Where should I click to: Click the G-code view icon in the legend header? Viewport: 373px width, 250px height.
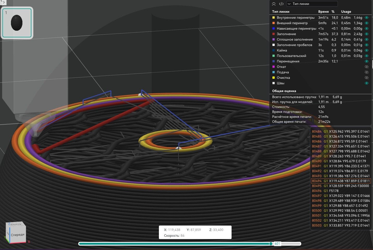point(281,4)
